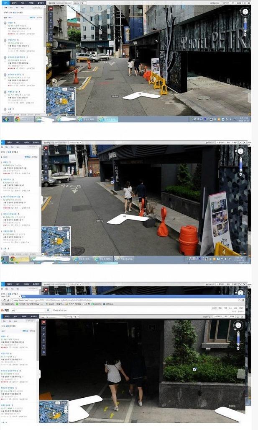
Task: Adjust the roadview zoom slider in top capture
Action: click(x=245, y=26)
